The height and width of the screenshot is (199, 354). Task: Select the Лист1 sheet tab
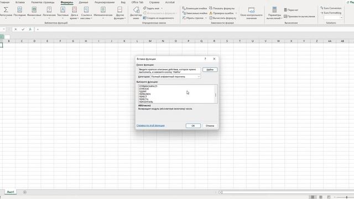click(11, 192)
